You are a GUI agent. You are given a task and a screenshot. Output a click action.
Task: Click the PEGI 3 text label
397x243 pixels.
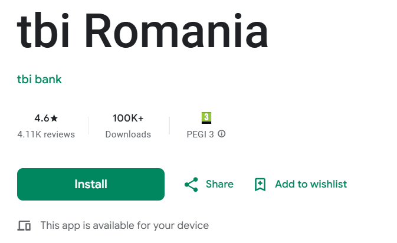pyautogui.click(x=200, y=134)
